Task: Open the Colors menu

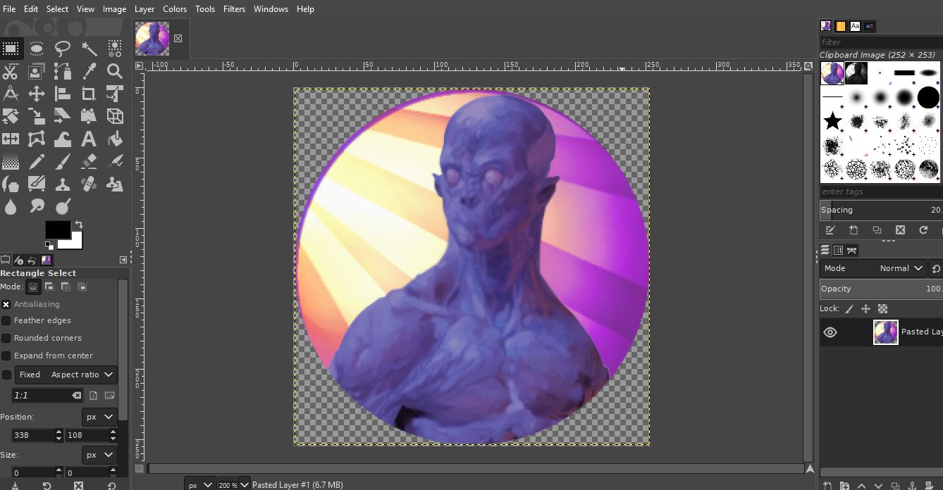Action: tap(175, 9)
